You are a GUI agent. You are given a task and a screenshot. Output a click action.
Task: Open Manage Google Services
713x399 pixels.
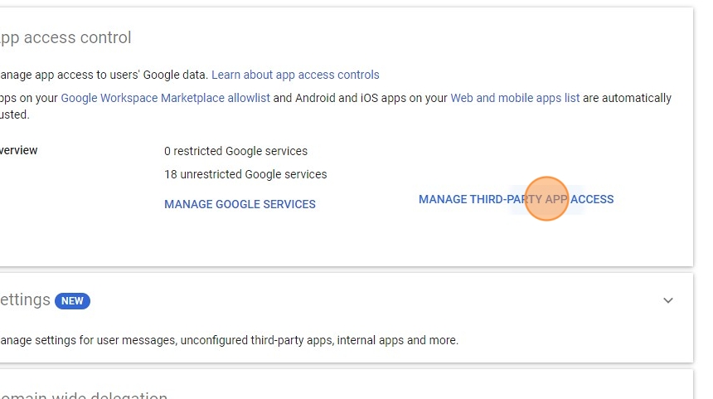tap(240, 204)
